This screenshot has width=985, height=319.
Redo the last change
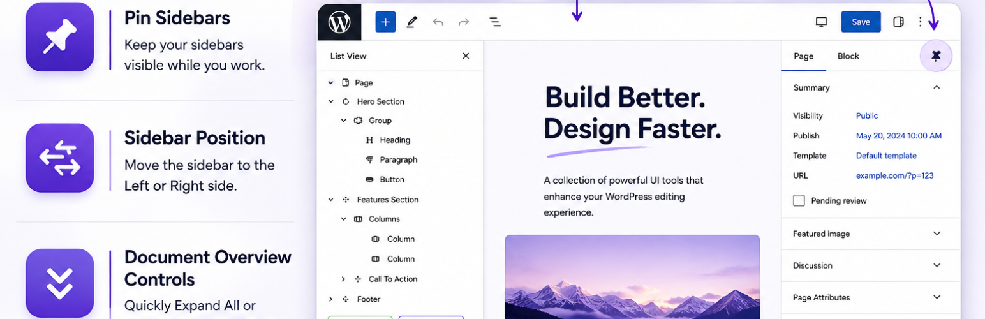tap(464, 22)
